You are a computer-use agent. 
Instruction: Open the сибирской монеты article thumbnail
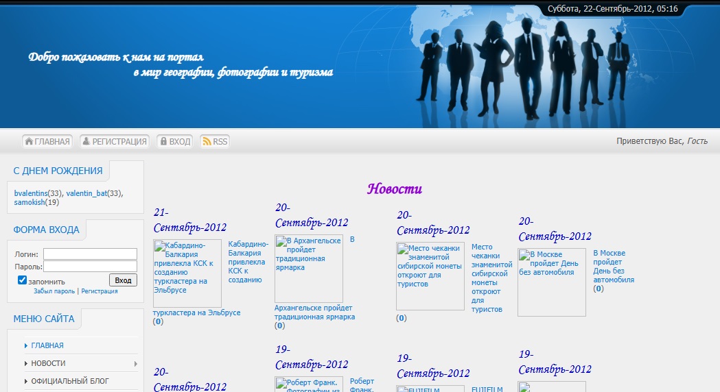coord(430,276)
